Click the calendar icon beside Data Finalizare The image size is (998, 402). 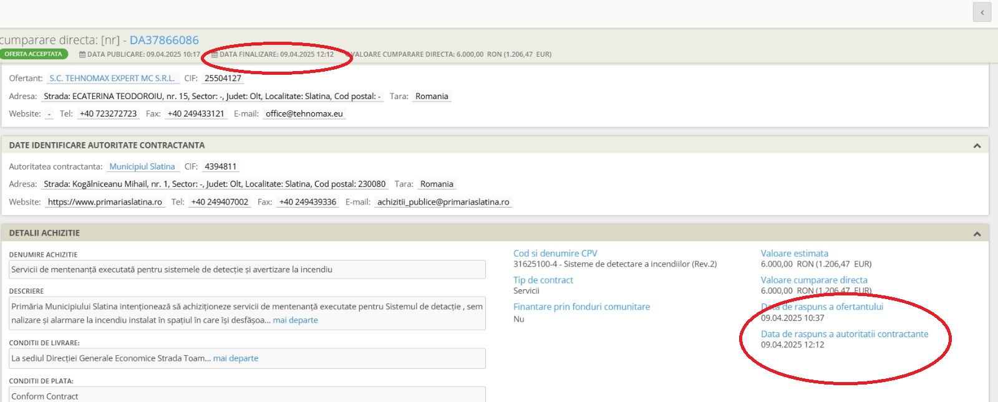pos(215,55)
